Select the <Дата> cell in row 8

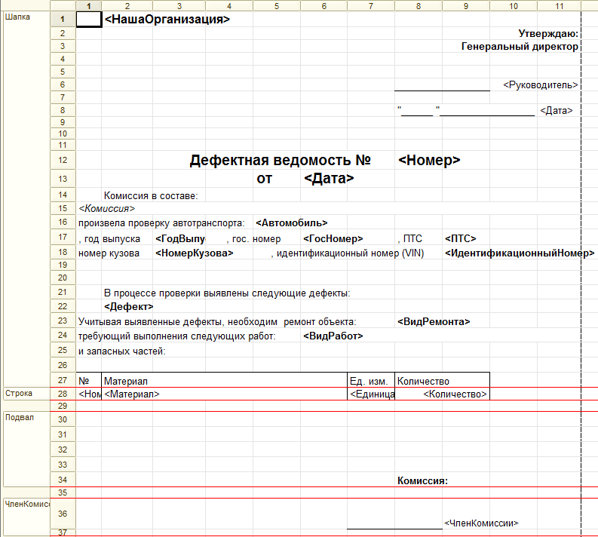point(557,111)
